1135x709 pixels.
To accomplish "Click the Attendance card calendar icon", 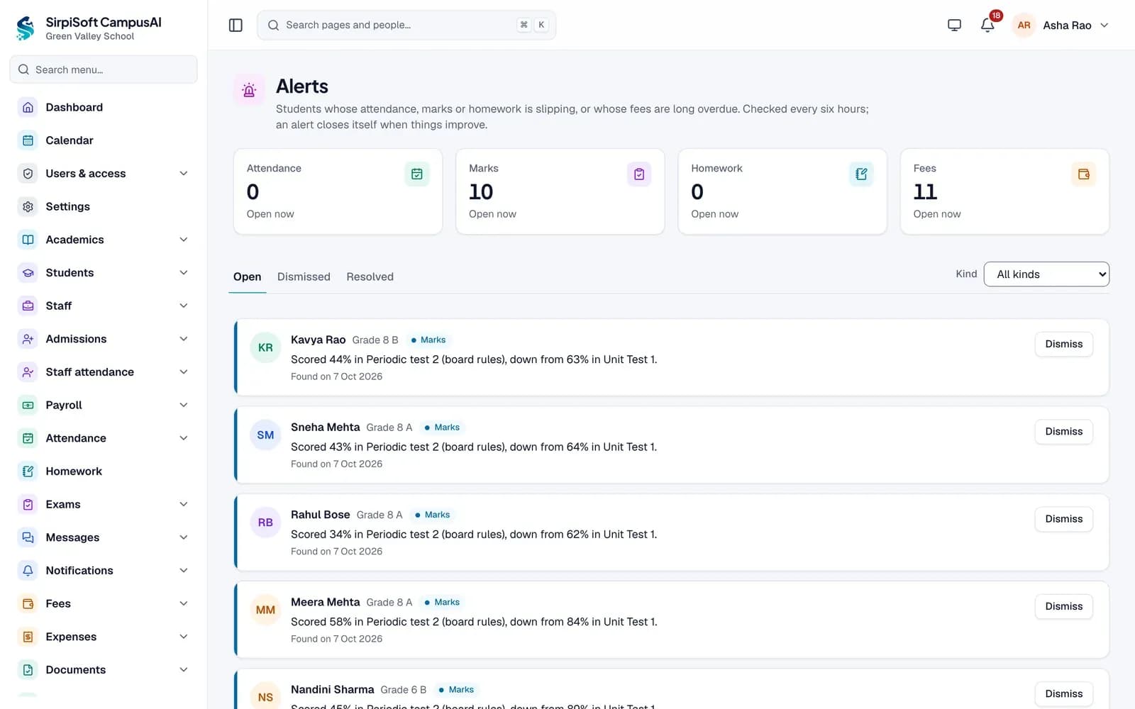I will pos(417,174).
